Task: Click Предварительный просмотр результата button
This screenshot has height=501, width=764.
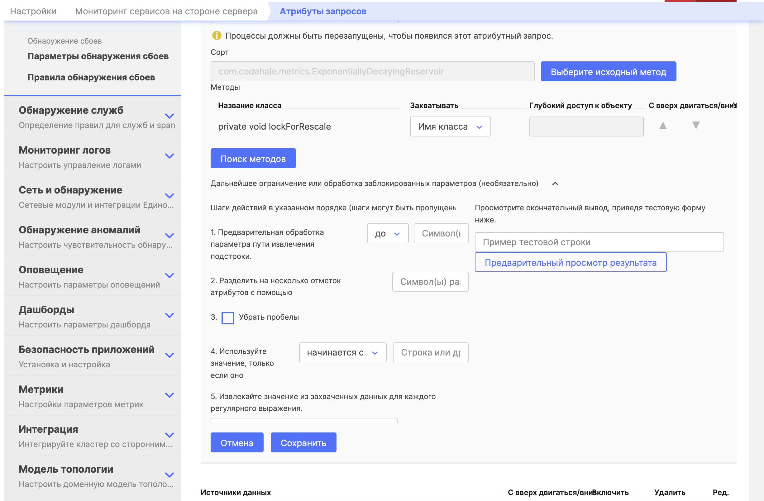Action: (x=570, y=263)
